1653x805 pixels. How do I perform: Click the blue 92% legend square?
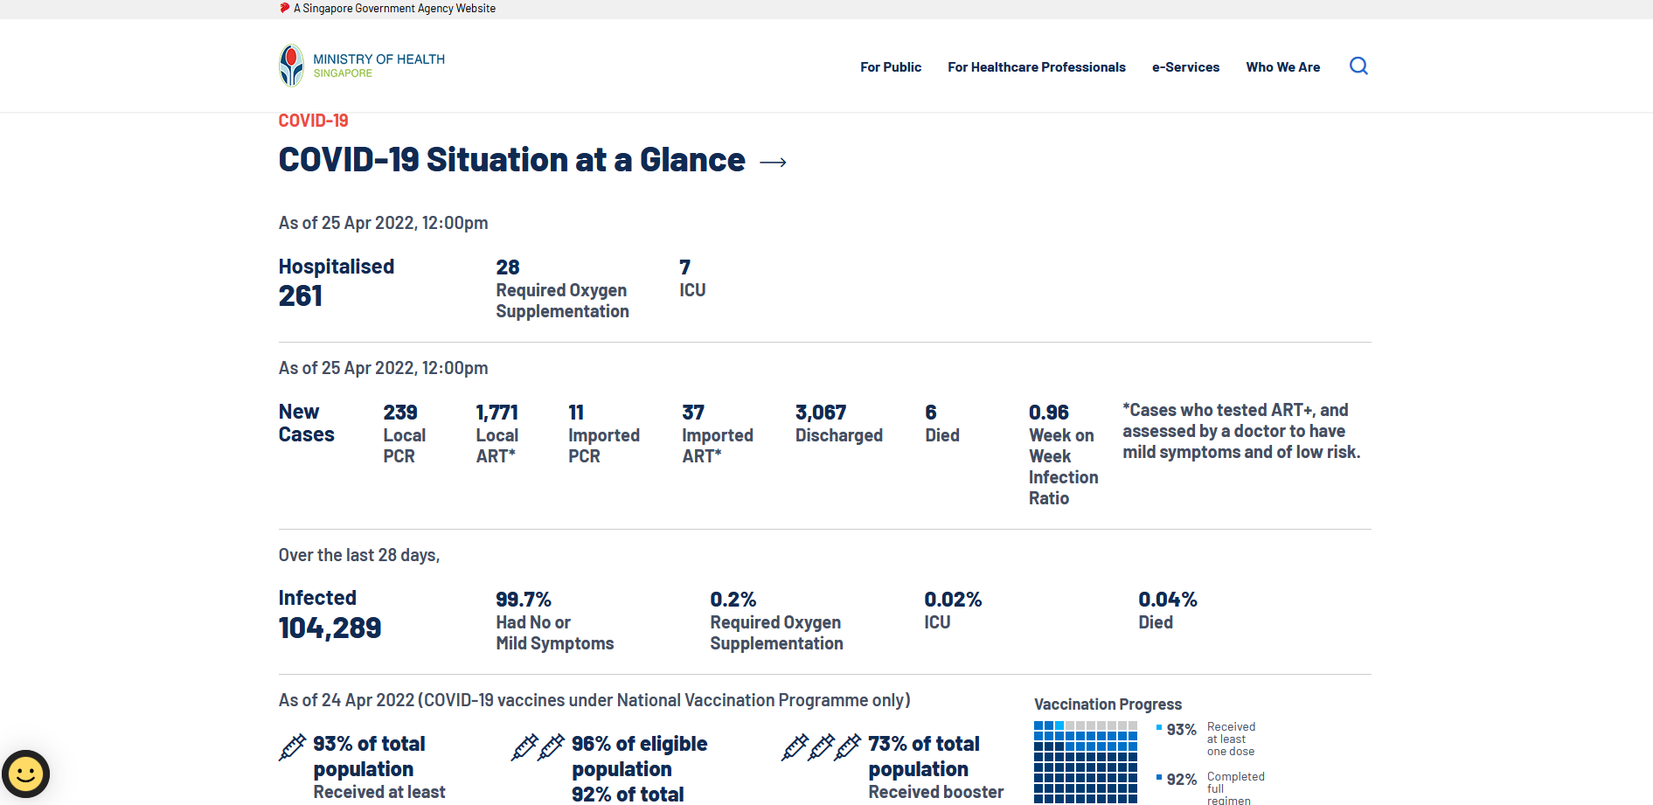[x=1159, y=777]
